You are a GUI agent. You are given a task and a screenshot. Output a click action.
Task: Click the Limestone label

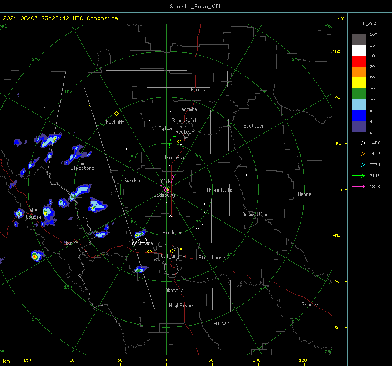coord(82,168)
